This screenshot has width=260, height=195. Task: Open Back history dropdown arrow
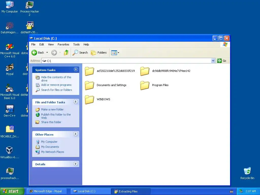[x=47, y=53]
